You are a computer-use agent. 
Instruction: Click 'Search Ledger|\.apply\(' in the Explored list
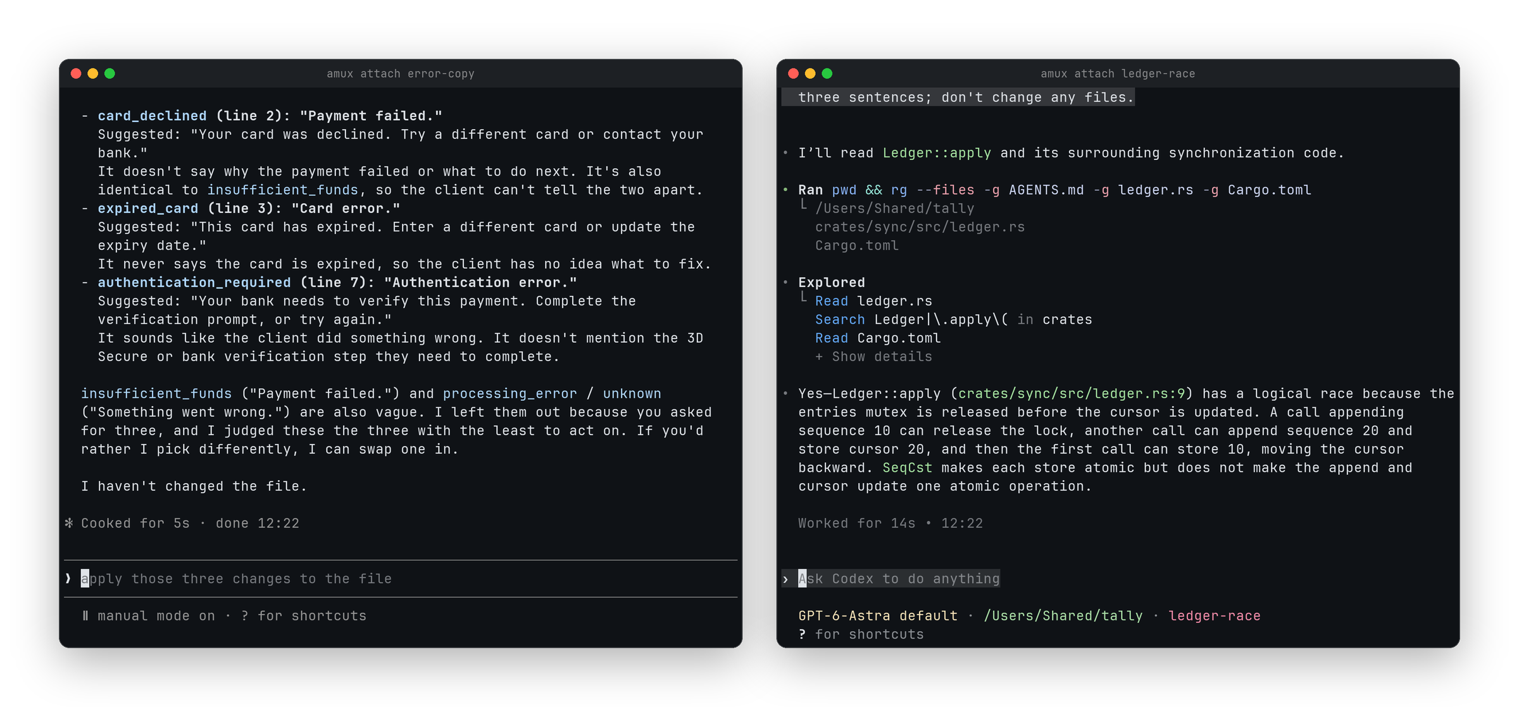point(911,319)
